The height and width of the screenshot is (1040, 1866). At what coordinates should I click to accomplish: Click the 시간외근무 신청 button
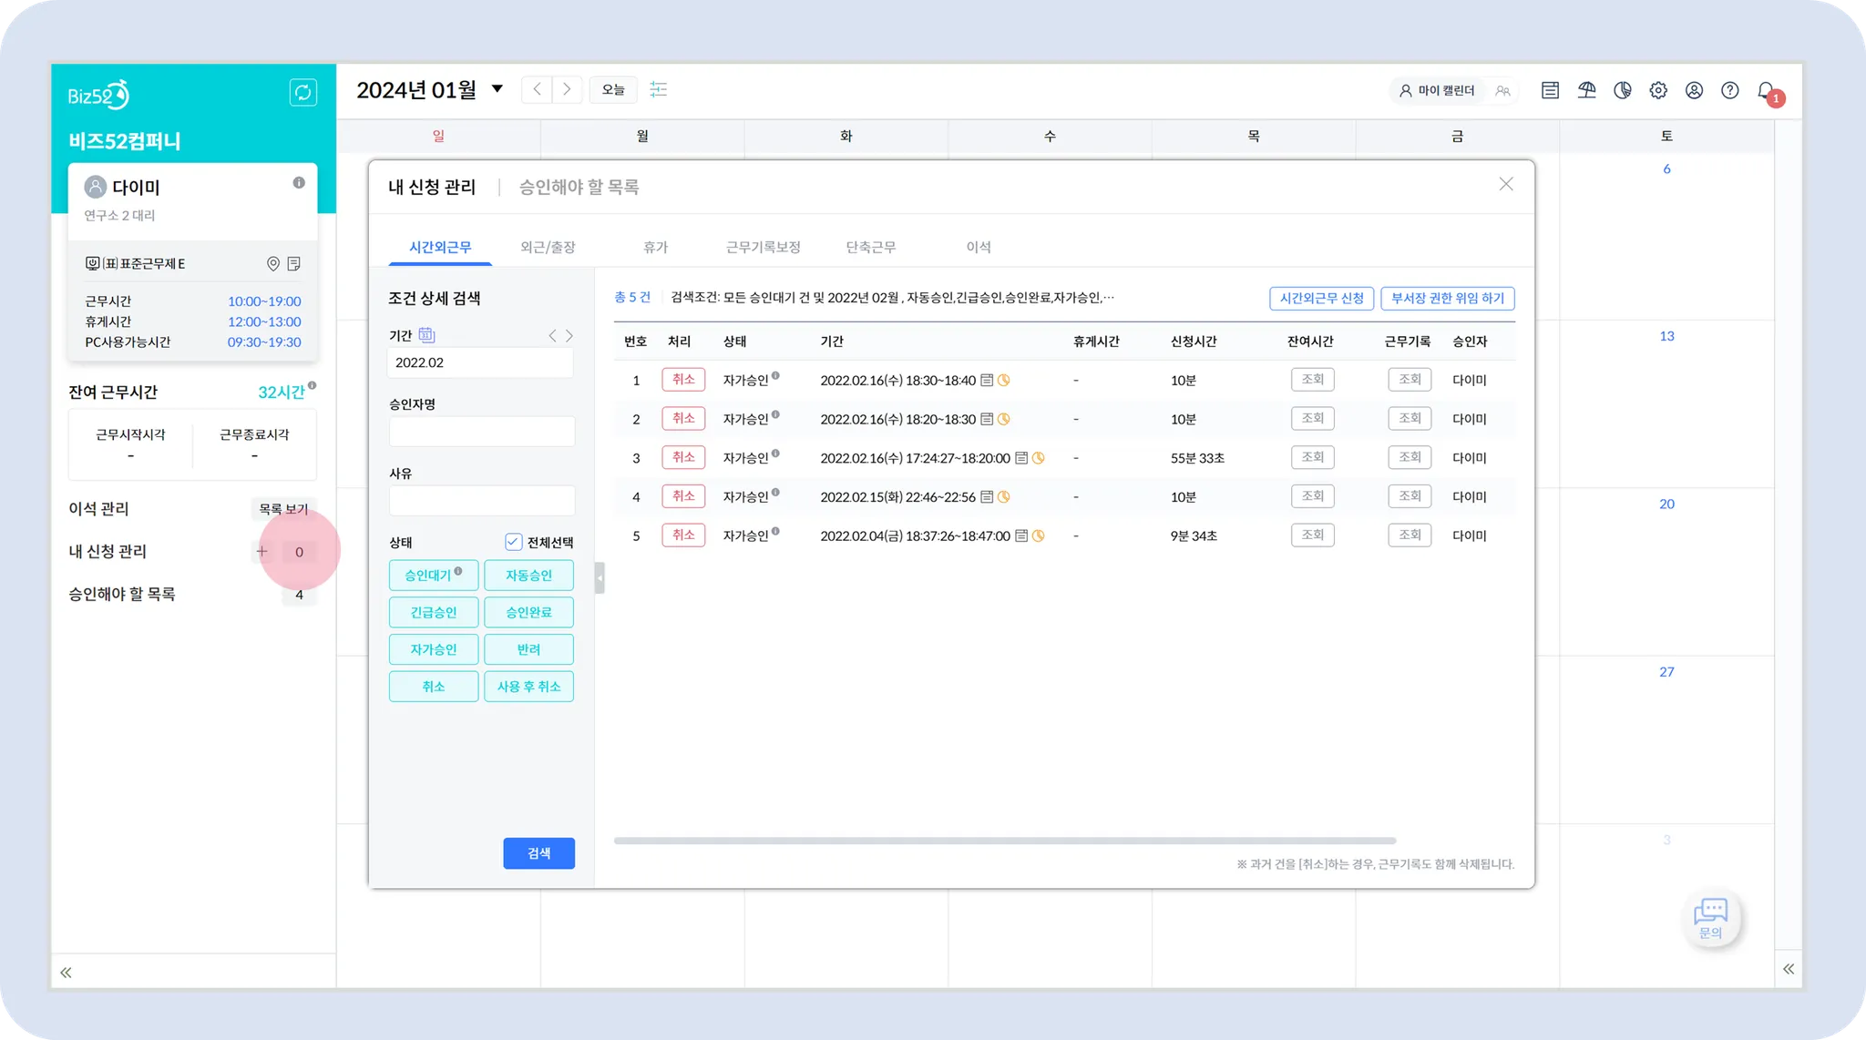click(x=1321, y=299)
